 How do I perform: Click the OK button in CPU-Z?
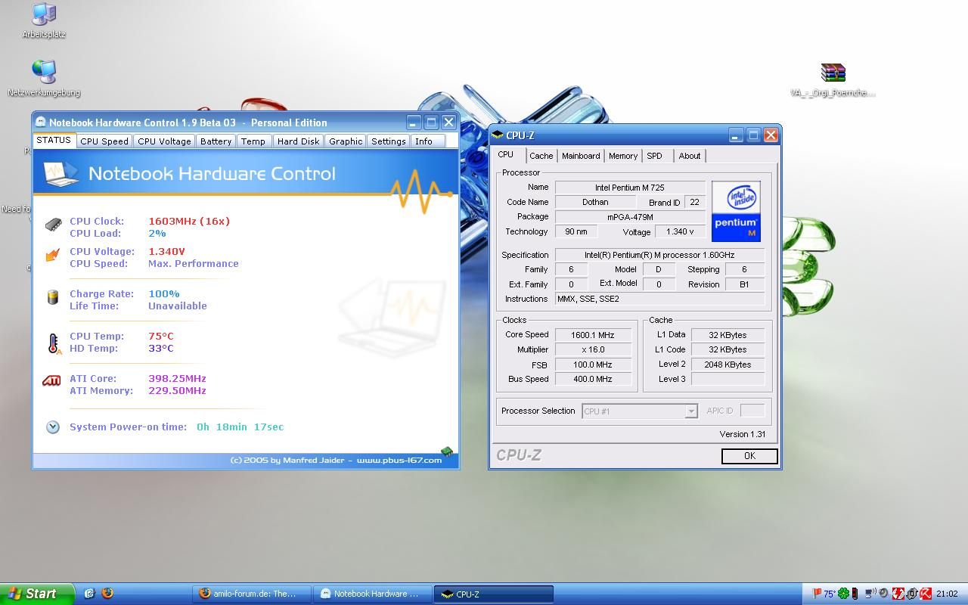coord(749,456)
